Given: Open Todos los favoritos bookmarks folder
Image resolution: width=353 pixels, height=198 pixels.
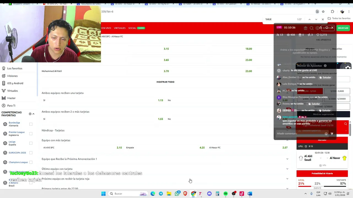Looking at the screenshot, I should click(339, 18).
